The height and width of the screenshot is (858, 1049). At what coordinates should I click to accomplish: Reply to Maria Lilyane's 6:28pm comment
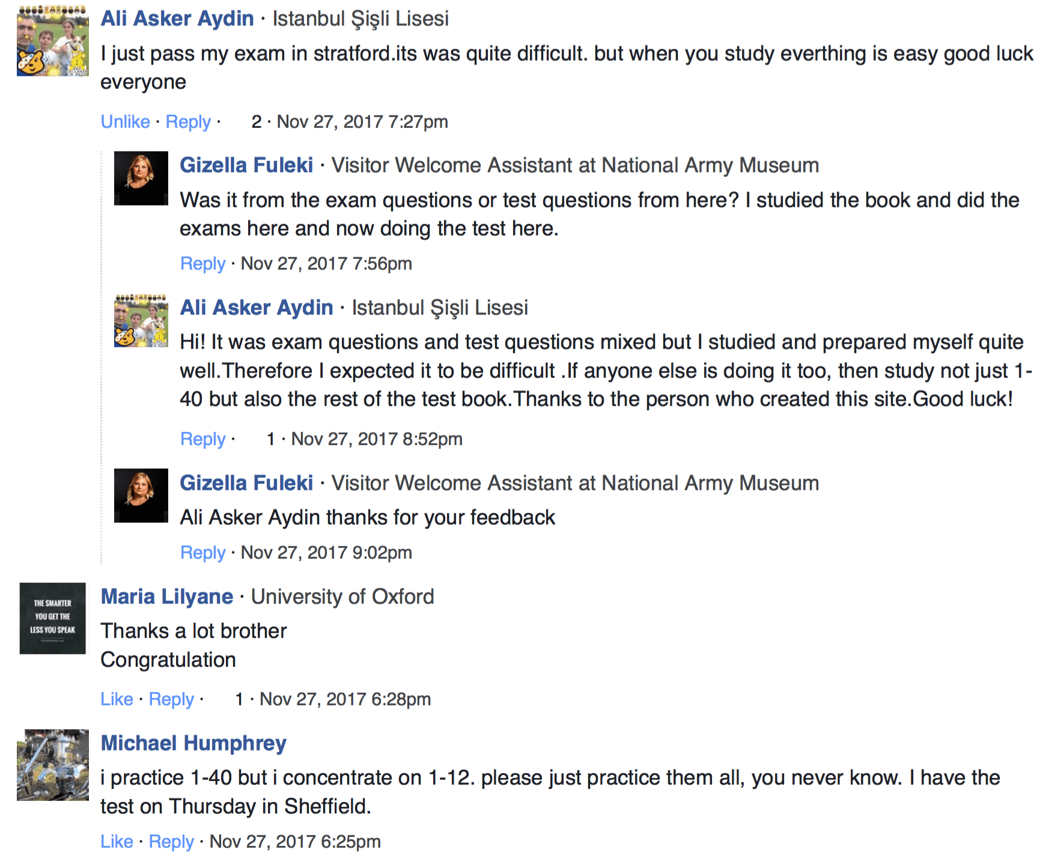(171, 699)
